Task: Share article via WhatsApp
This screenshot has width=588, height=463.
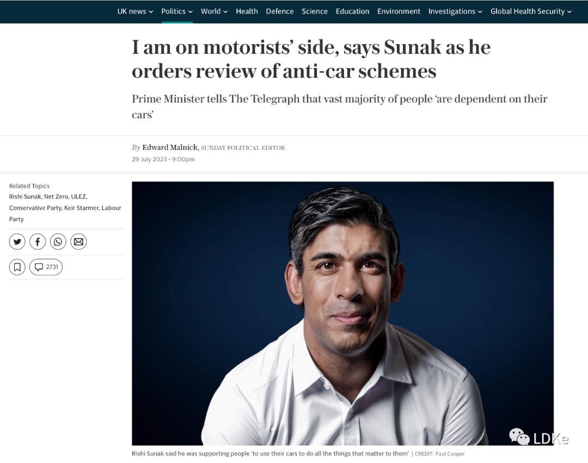Action: click(58, 242)
